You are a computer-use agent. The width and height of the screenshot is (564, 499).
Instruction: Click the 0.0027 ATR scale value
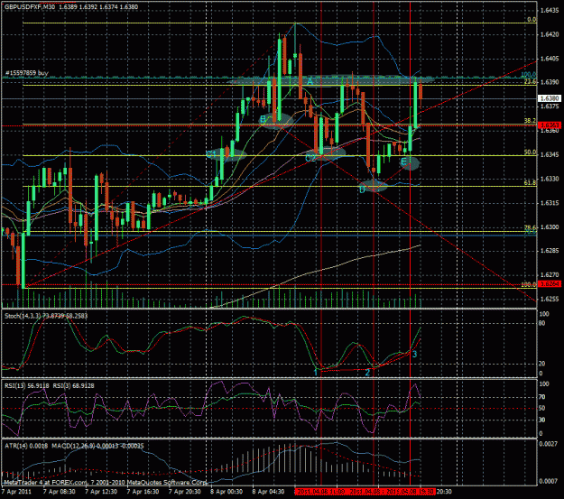[x=548, y=444]
